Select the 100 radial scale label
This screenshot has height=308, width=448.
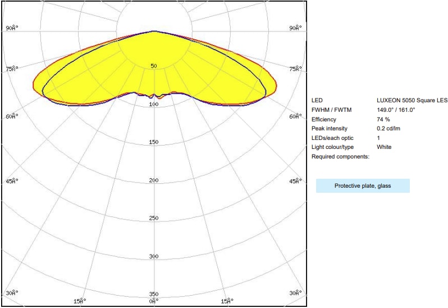point(154,105)
